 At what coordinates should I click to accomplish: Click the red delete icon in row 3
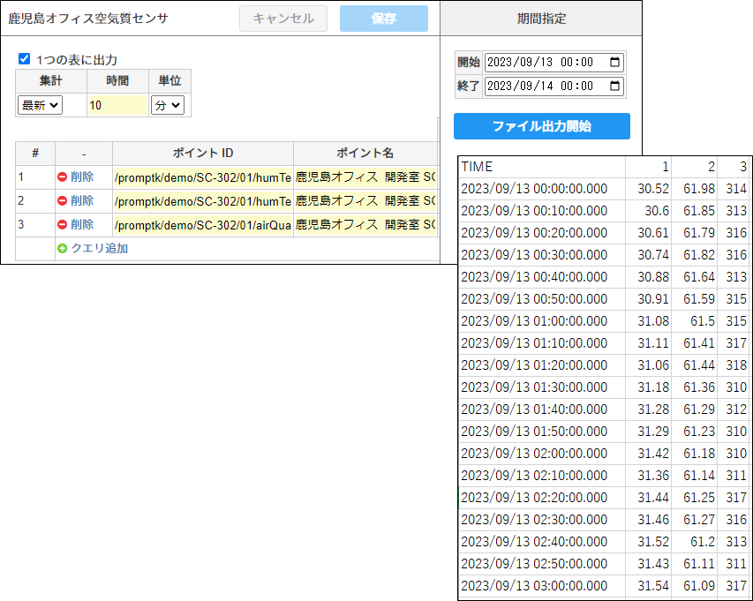pyautogui.click(x=62, y=224)
